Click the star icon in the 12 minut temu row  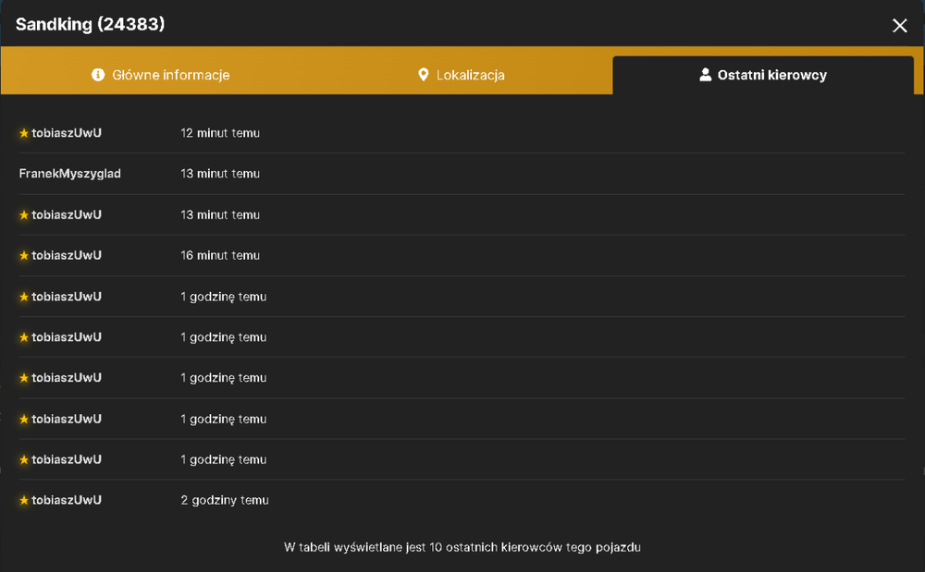pyautogui.click(x=24, y=133)
